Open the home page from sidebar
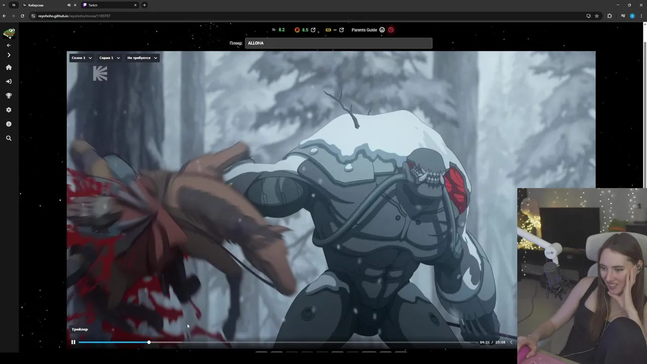647x364 pixels. click(x=9, y=67)
